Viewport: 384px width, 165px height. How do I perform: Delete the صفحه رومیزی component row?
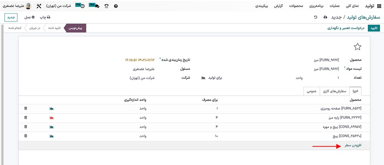(x=26, y=109)
